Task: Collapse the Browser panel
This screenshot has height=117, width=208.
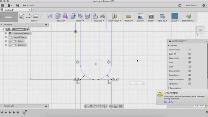Action: [1, 25]
